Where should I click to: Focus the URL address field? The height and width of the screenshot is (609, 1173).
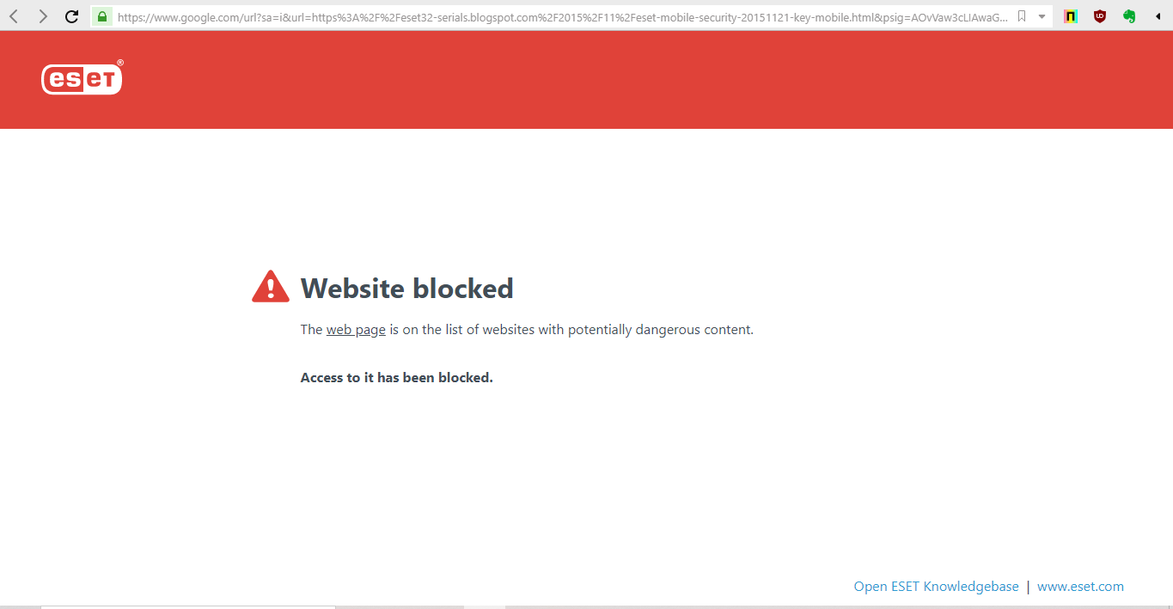click(x=563, y=16)
